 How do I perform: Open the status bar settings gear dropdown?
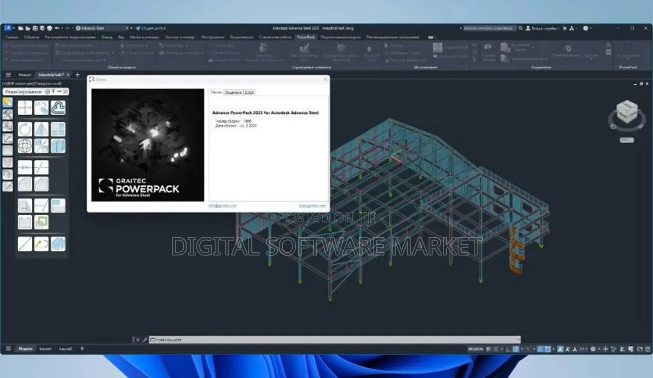593,349
